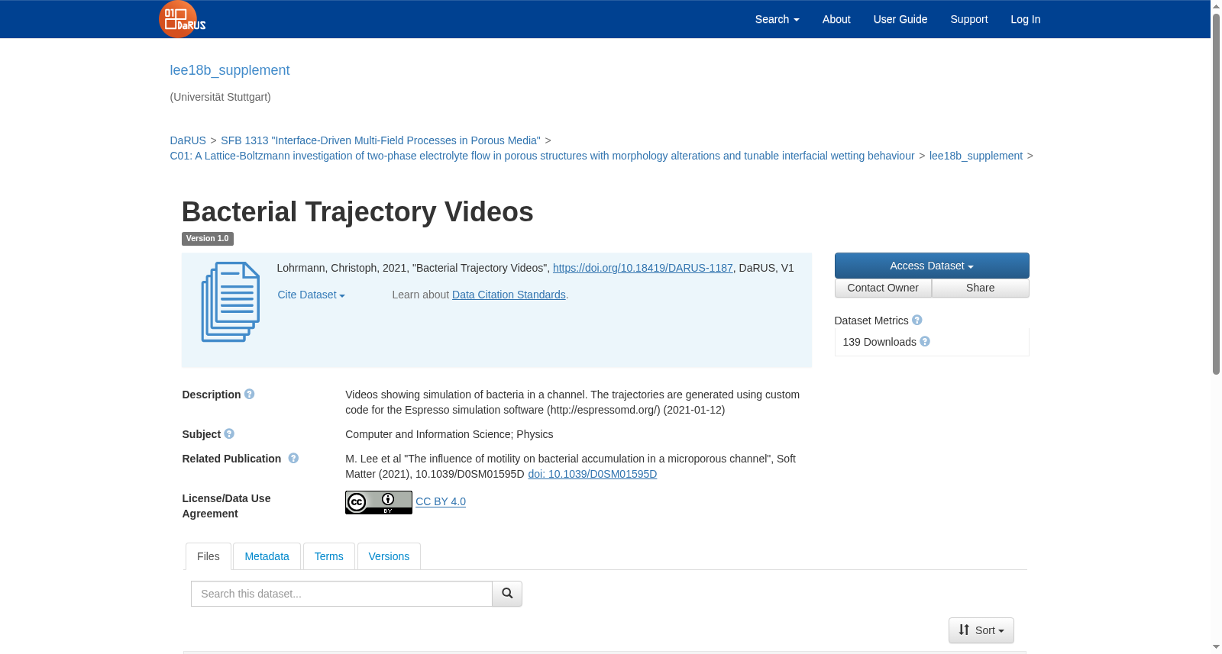Image resolution: width=1222 pixels, height=654 pixels.
Task: Click Log In
Action: pos(1026,19)
